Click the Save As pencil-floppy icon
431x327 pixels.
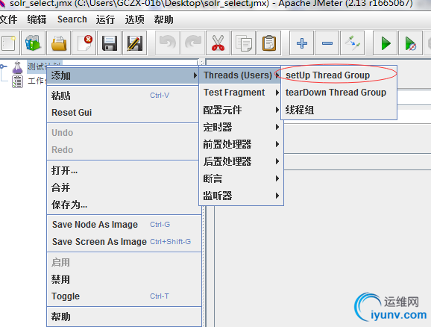pyautogui.click(x=135, y=43)
